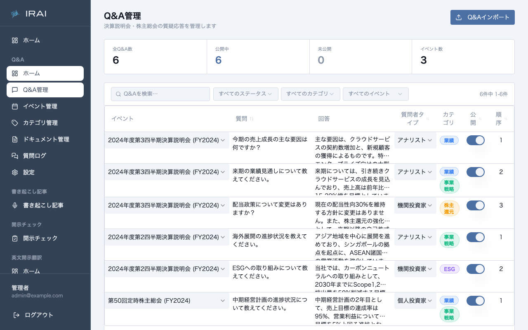Open the すべてのステータス dropdown
Screen dimensions: 528x330
[x=245, y=94]
